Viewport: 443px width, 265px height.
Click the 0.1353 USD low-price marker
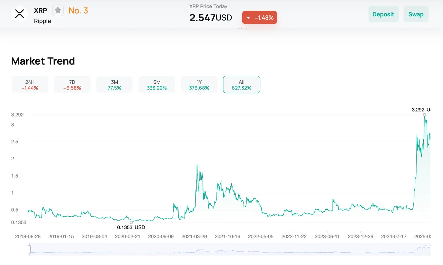click(x=131, y=227)
